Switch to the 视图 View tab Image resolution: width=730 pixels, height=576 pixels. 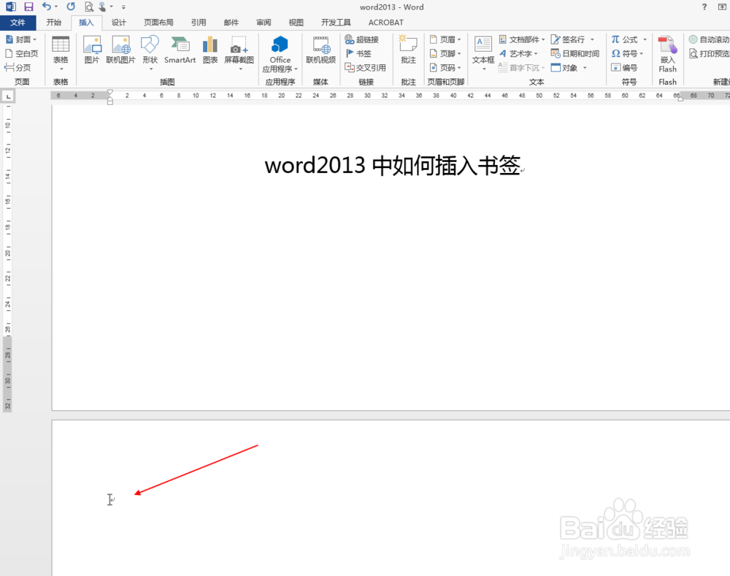[x=296, y=23]
